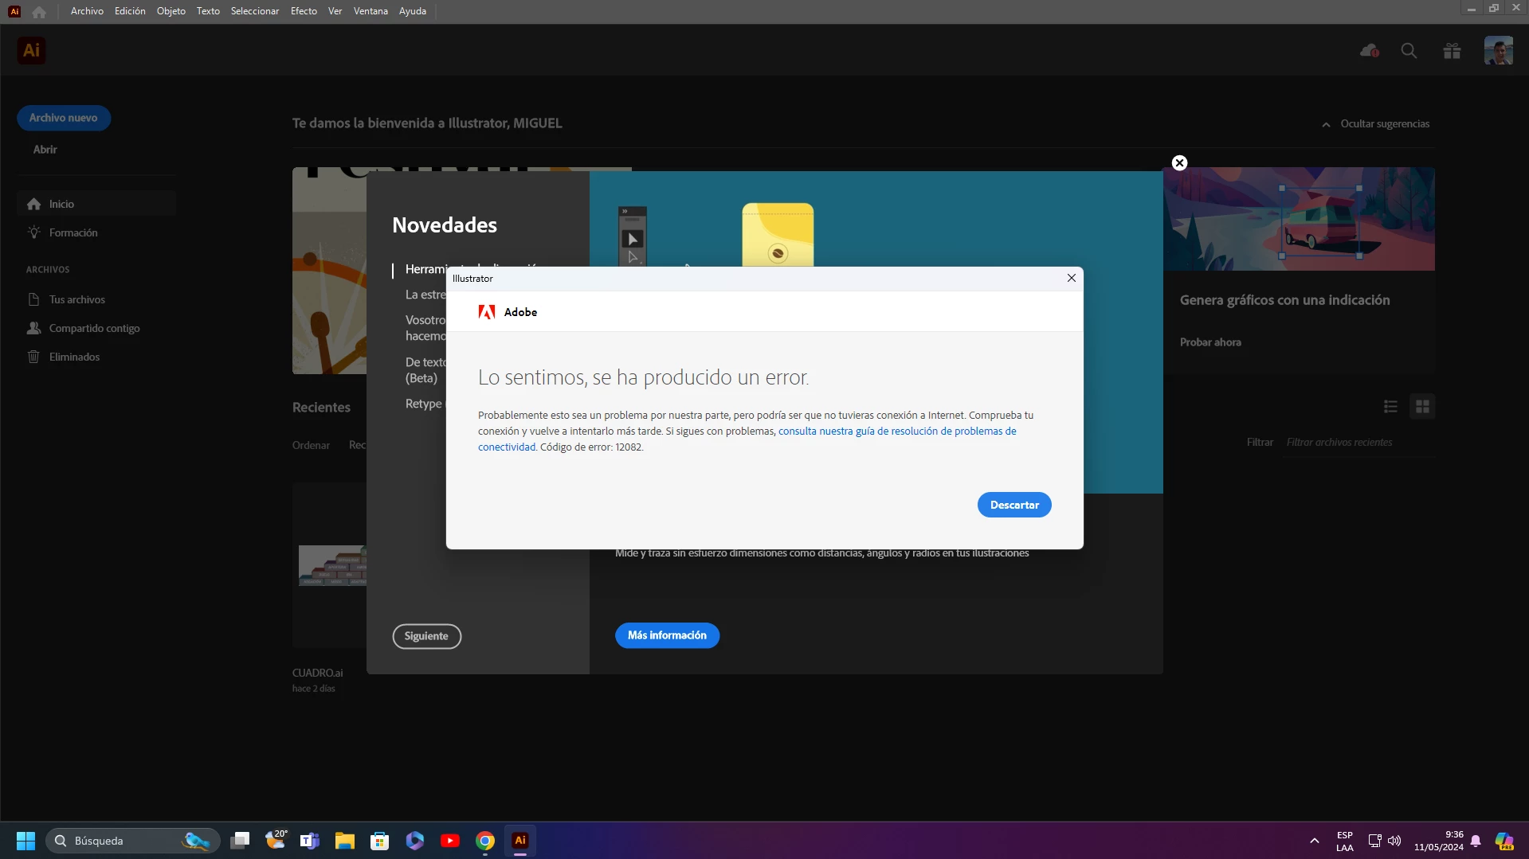This screenshot has width=1529, height=859.
Task: Show hidden tray icons chevron
Action: pyautogui.click(x=1314, y=841)
